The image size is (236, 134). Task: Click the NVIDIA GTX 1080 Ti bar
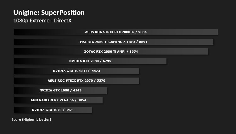coord(76,71)
